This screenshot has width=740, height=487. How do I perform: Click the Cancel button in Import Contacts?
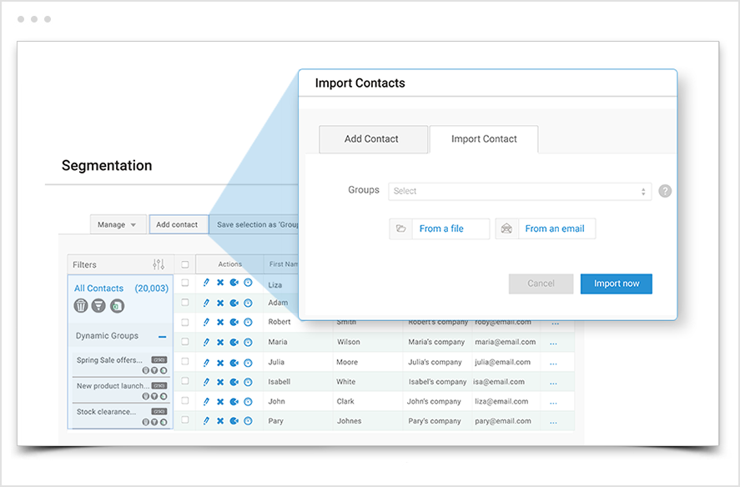(x=541, y=284)
